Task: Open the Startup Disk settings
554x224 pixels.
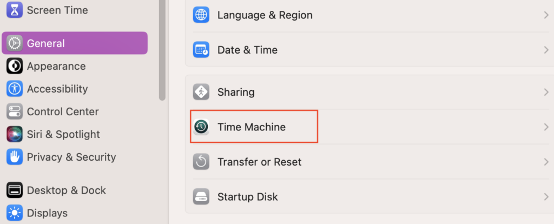Action: [248, 196]
